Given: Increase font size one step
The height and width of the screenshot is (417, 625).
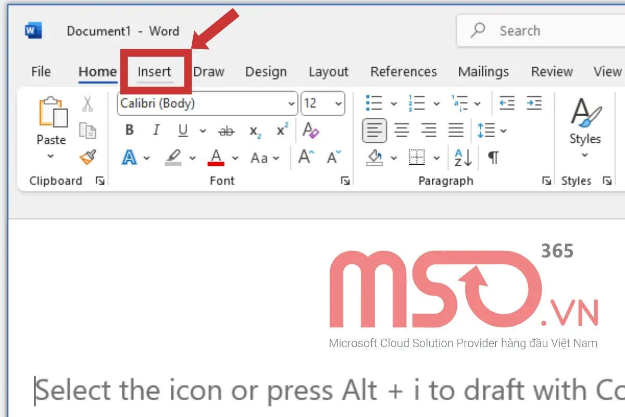Looking at the screenshot, I should (x=305, y=156).
